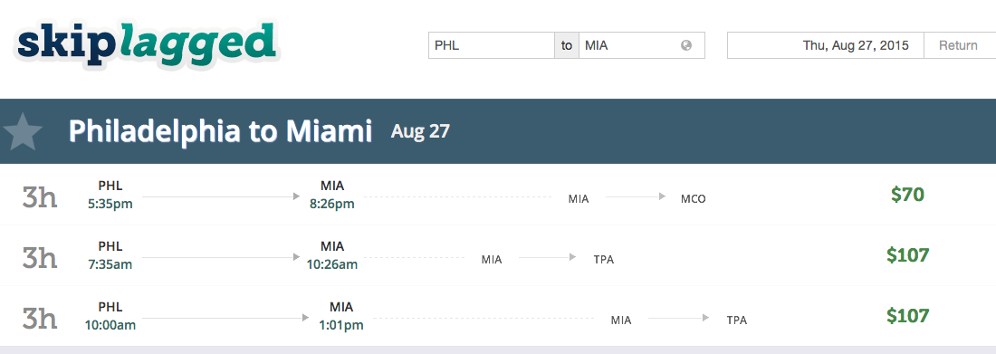Viewport: 996px width, 354px height.
Task: Click the Return date field
Action: [x=960, y=46]
